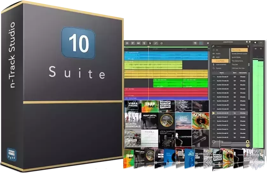The image size is (267, 173).
Task: Click the yellow play arrow on Soulful Chords 10
Action: (214, 113)
